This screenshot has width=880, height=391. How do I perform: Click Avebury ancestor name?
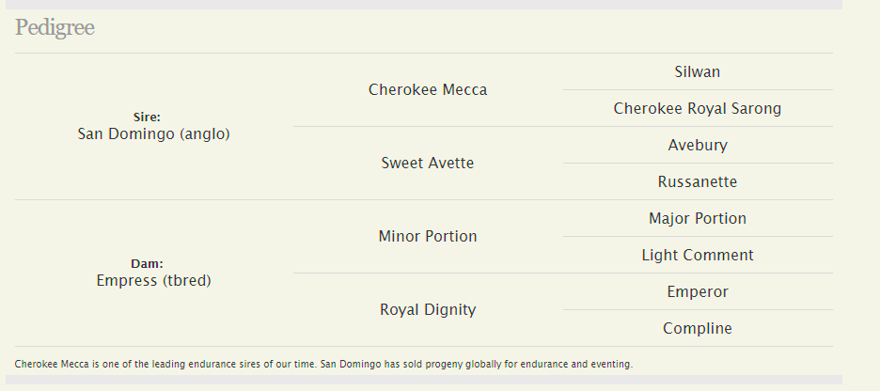[x=698, y=146]
